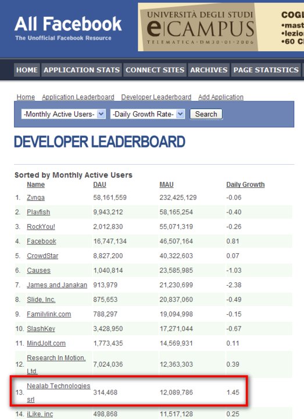Open the eCampus banner advertisement

click(x=221, y=27)
